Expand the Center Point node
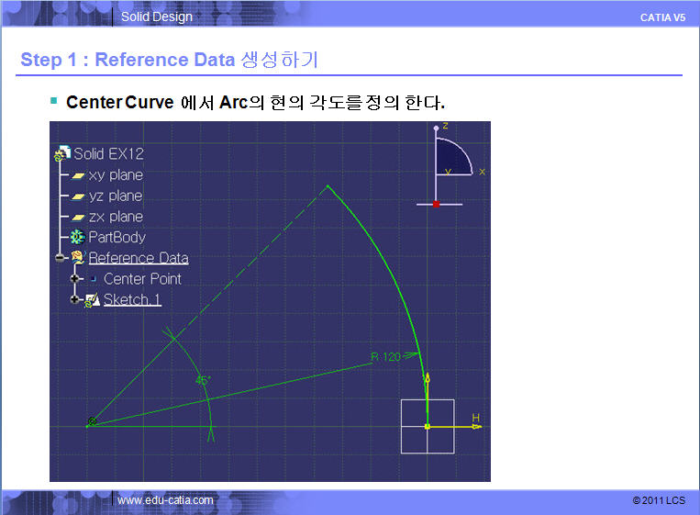 [x=75, y=279]
